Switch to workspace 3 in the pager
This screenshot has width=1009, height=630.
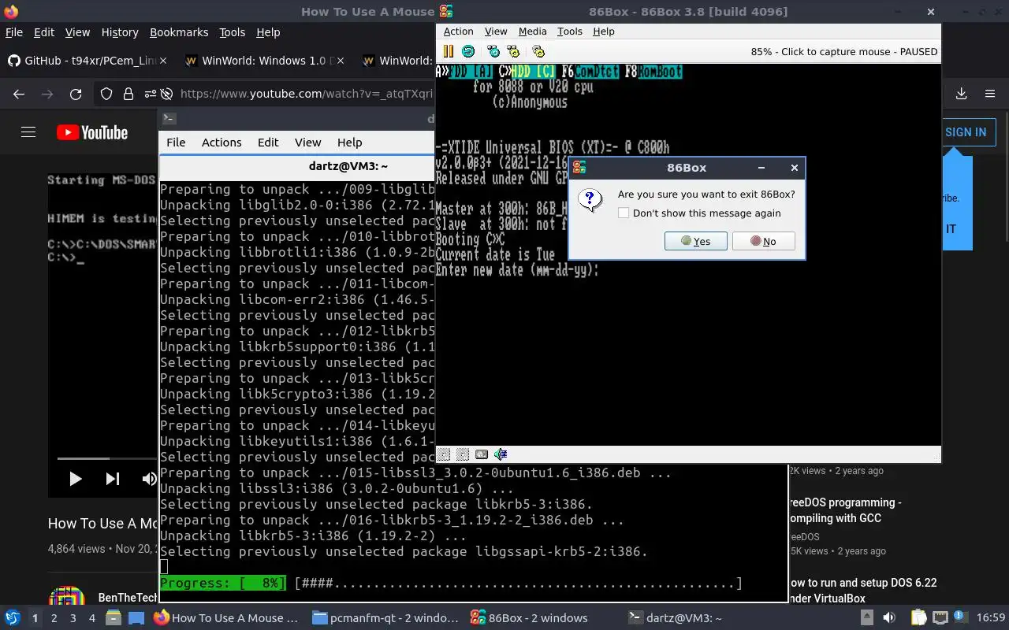point(73,618)
